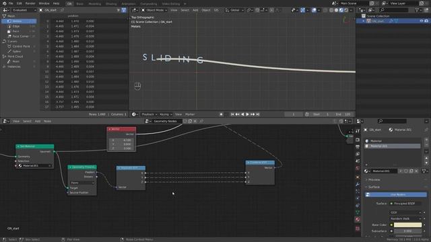Image resolution: width=431 pixels, height=242 pixels.
Task: Switch to wireframe viewport shading
Action: pos(331,10)
